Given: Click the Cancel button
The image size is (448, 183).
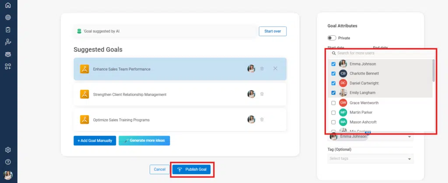Looking at the screenshot, I should (159, 169).
